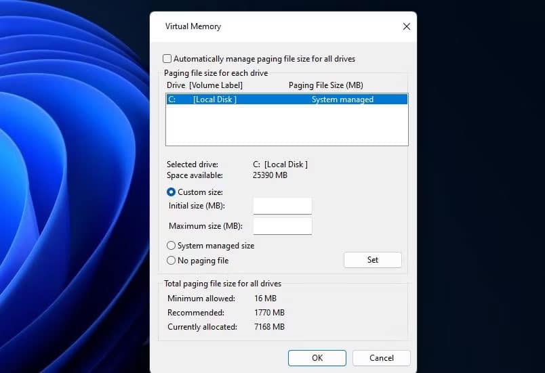Select the Custom size radio button
545x373 pixels.
171,192
